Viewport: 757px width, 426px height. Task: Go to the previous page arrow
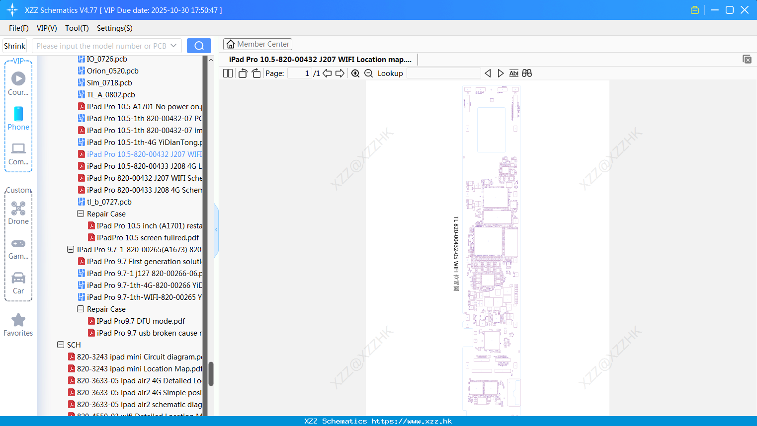(x=327, y=73)
